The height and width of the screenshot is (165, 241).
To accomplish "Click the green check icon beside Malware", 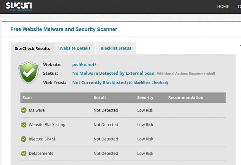I will coord(24,110).
